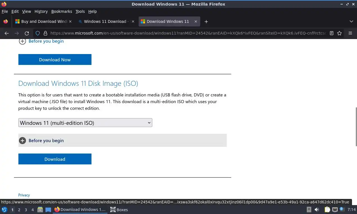The width and height of the screenshot is (357, 214).
Task: Open the Bookmarks menu
Action: 62,11
